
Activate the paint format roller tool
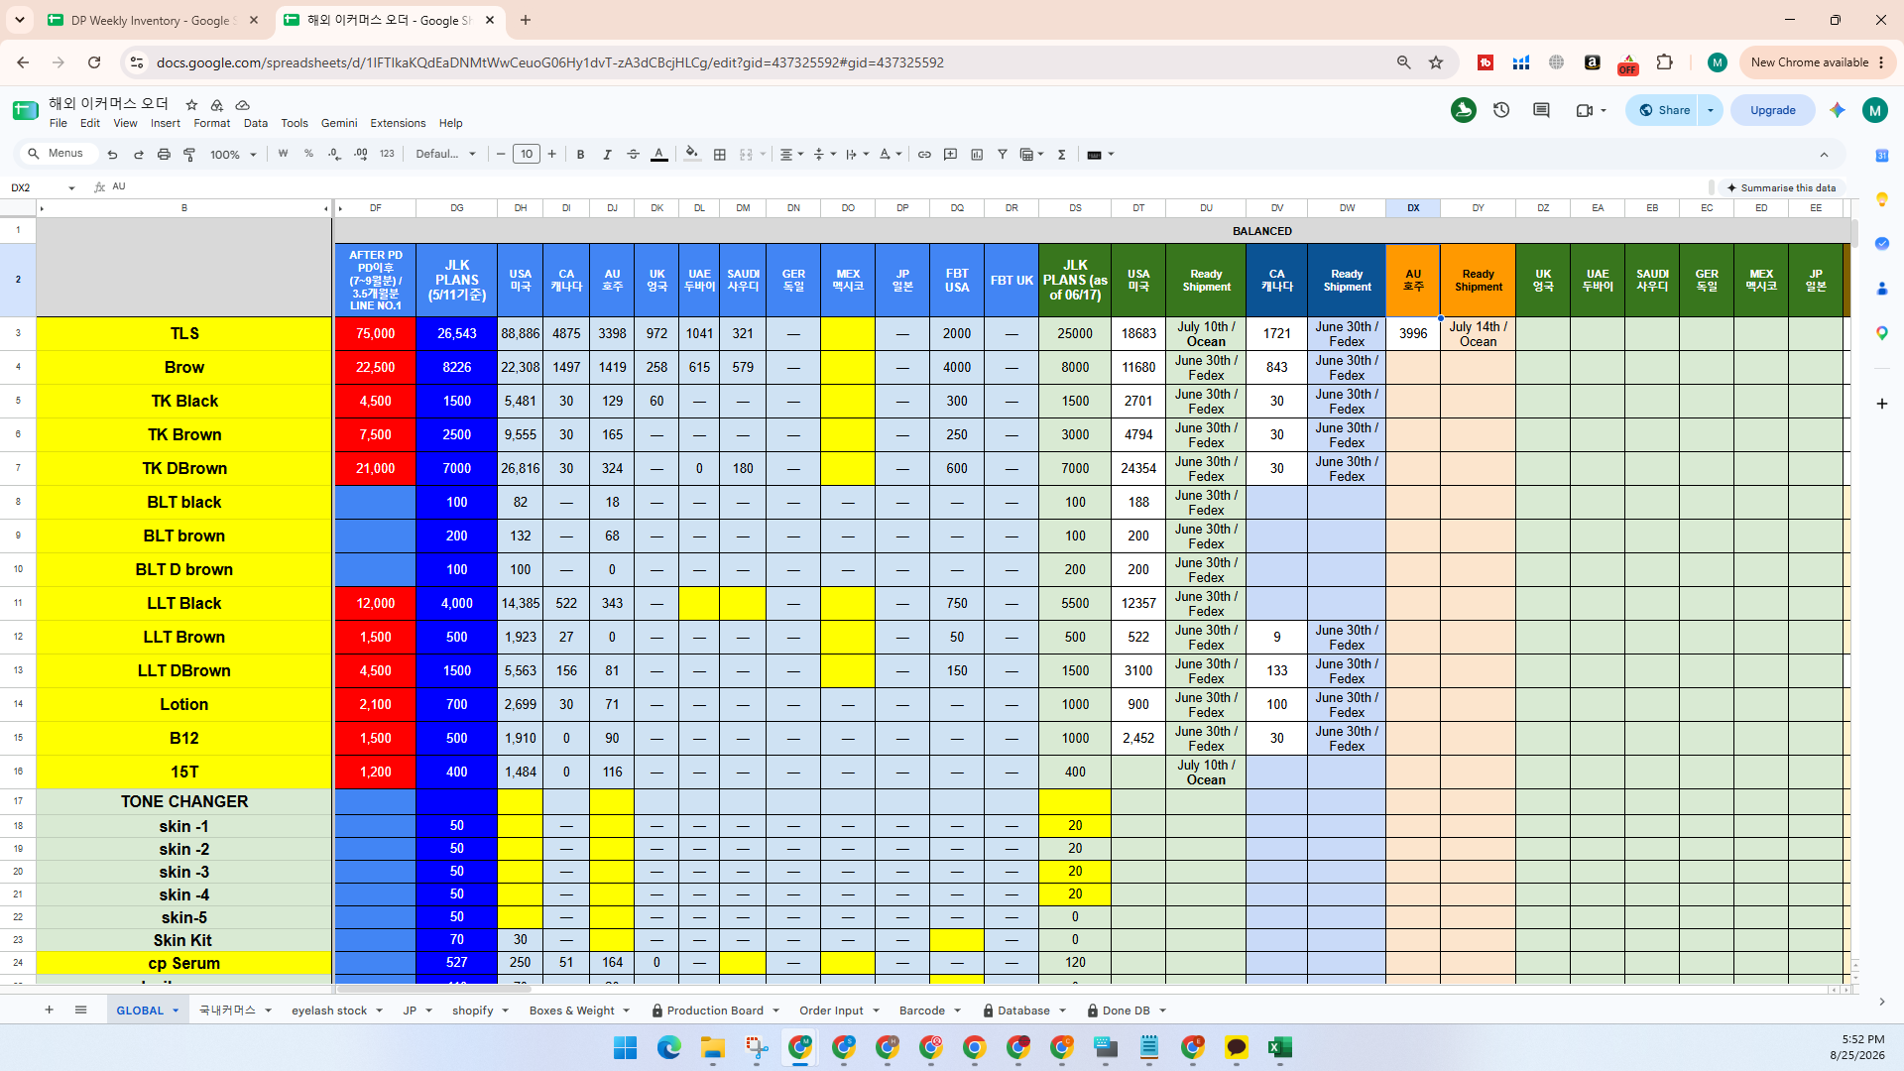click(x=189, y=155)
